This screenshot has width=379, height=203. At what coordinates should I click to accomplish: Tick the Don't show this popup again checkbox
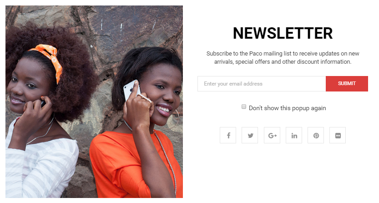(244, 107)
